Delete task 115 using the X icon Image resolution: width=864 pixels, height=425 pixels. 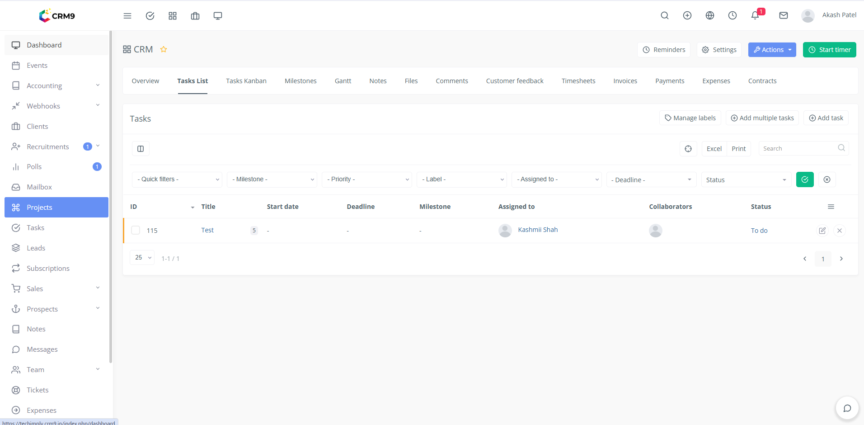pyautogui.click(x=839, y=231)
